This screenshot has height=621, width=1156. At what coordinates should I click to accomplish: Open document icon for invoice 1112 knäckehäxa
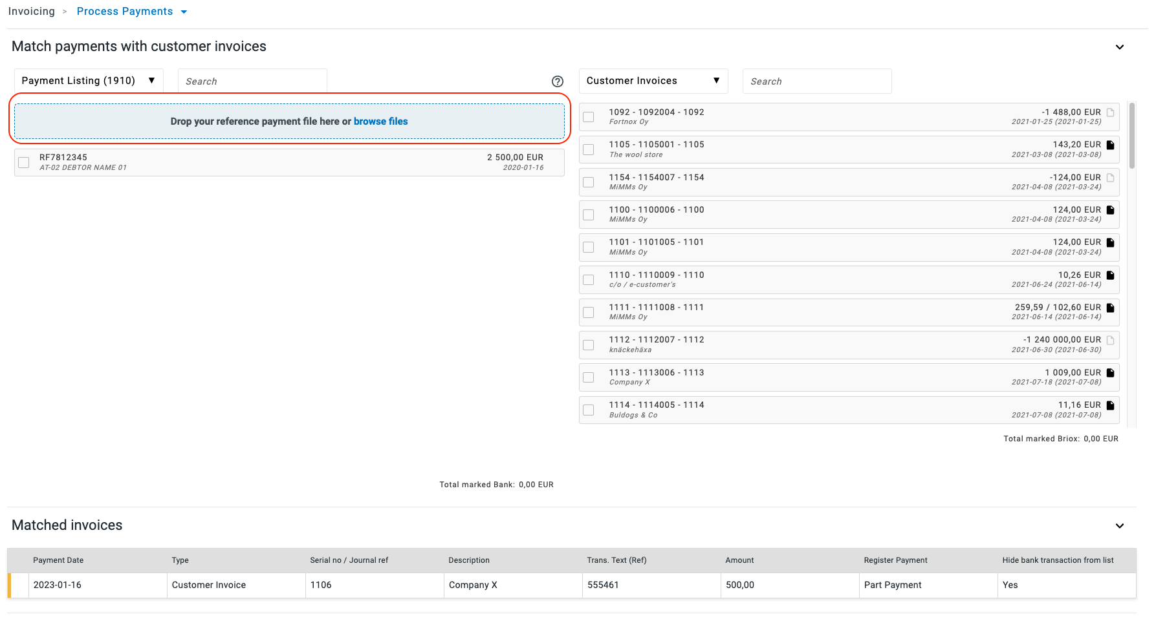1111,340
